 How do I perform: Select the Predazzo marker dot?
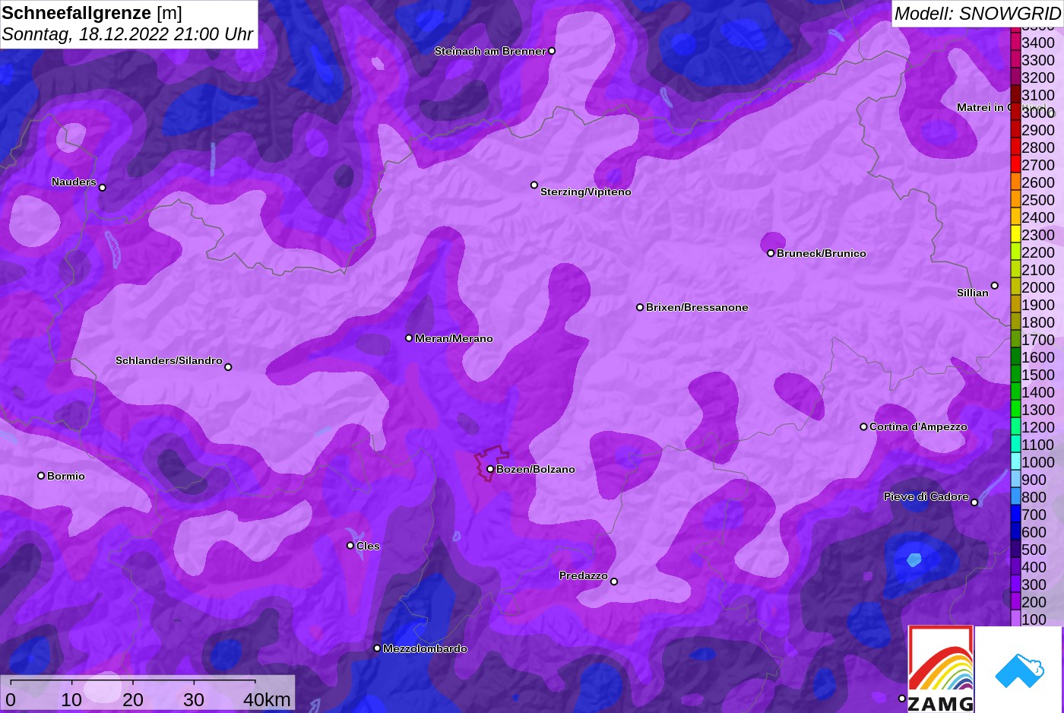pos(614,581)
